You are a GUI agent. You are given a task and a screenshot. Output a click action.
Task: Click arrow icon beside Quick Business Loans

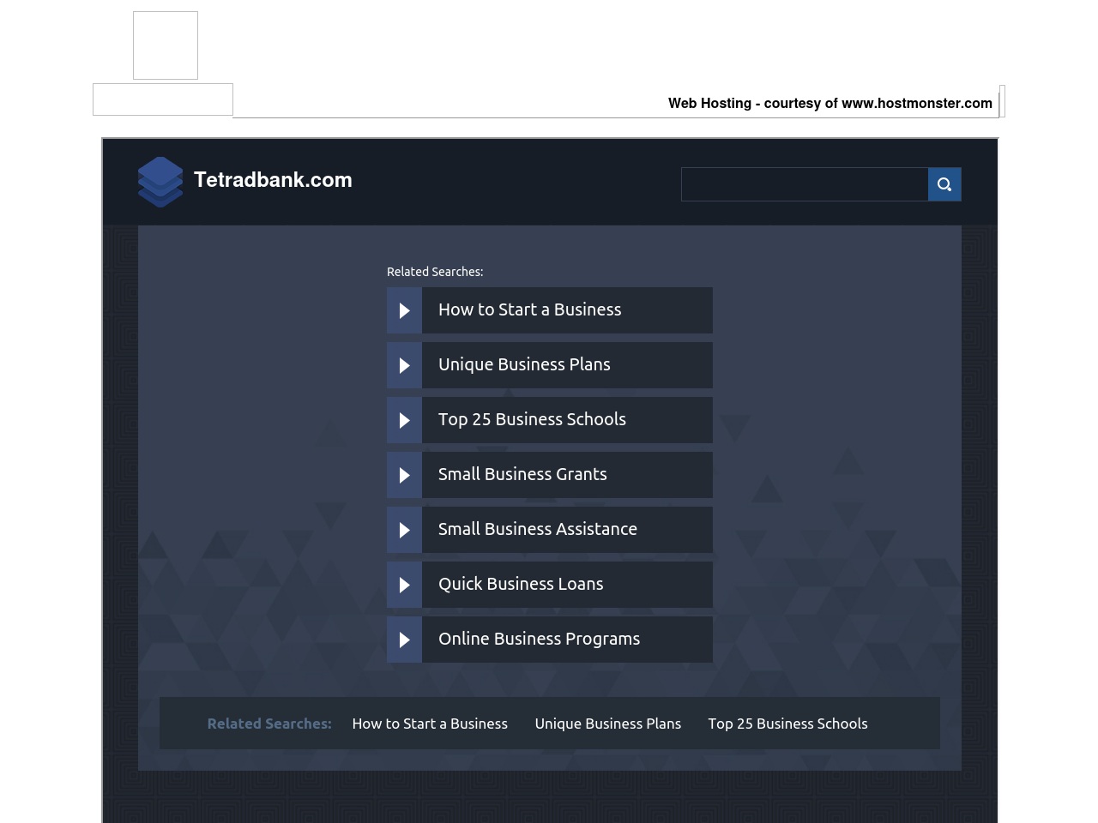coord(404,585)
